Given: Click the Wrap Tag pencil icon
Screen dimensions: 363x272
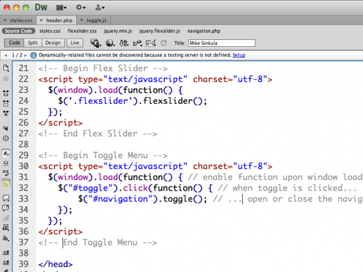Looking at the screenshot, I should point(6,218).
